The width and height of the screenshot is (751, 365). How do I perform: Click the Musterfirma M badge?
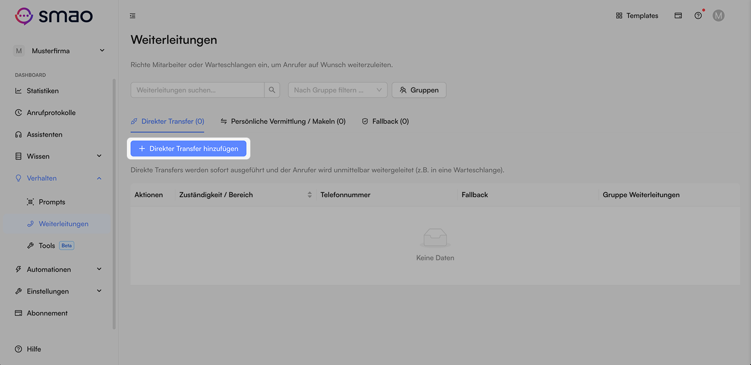19,51
